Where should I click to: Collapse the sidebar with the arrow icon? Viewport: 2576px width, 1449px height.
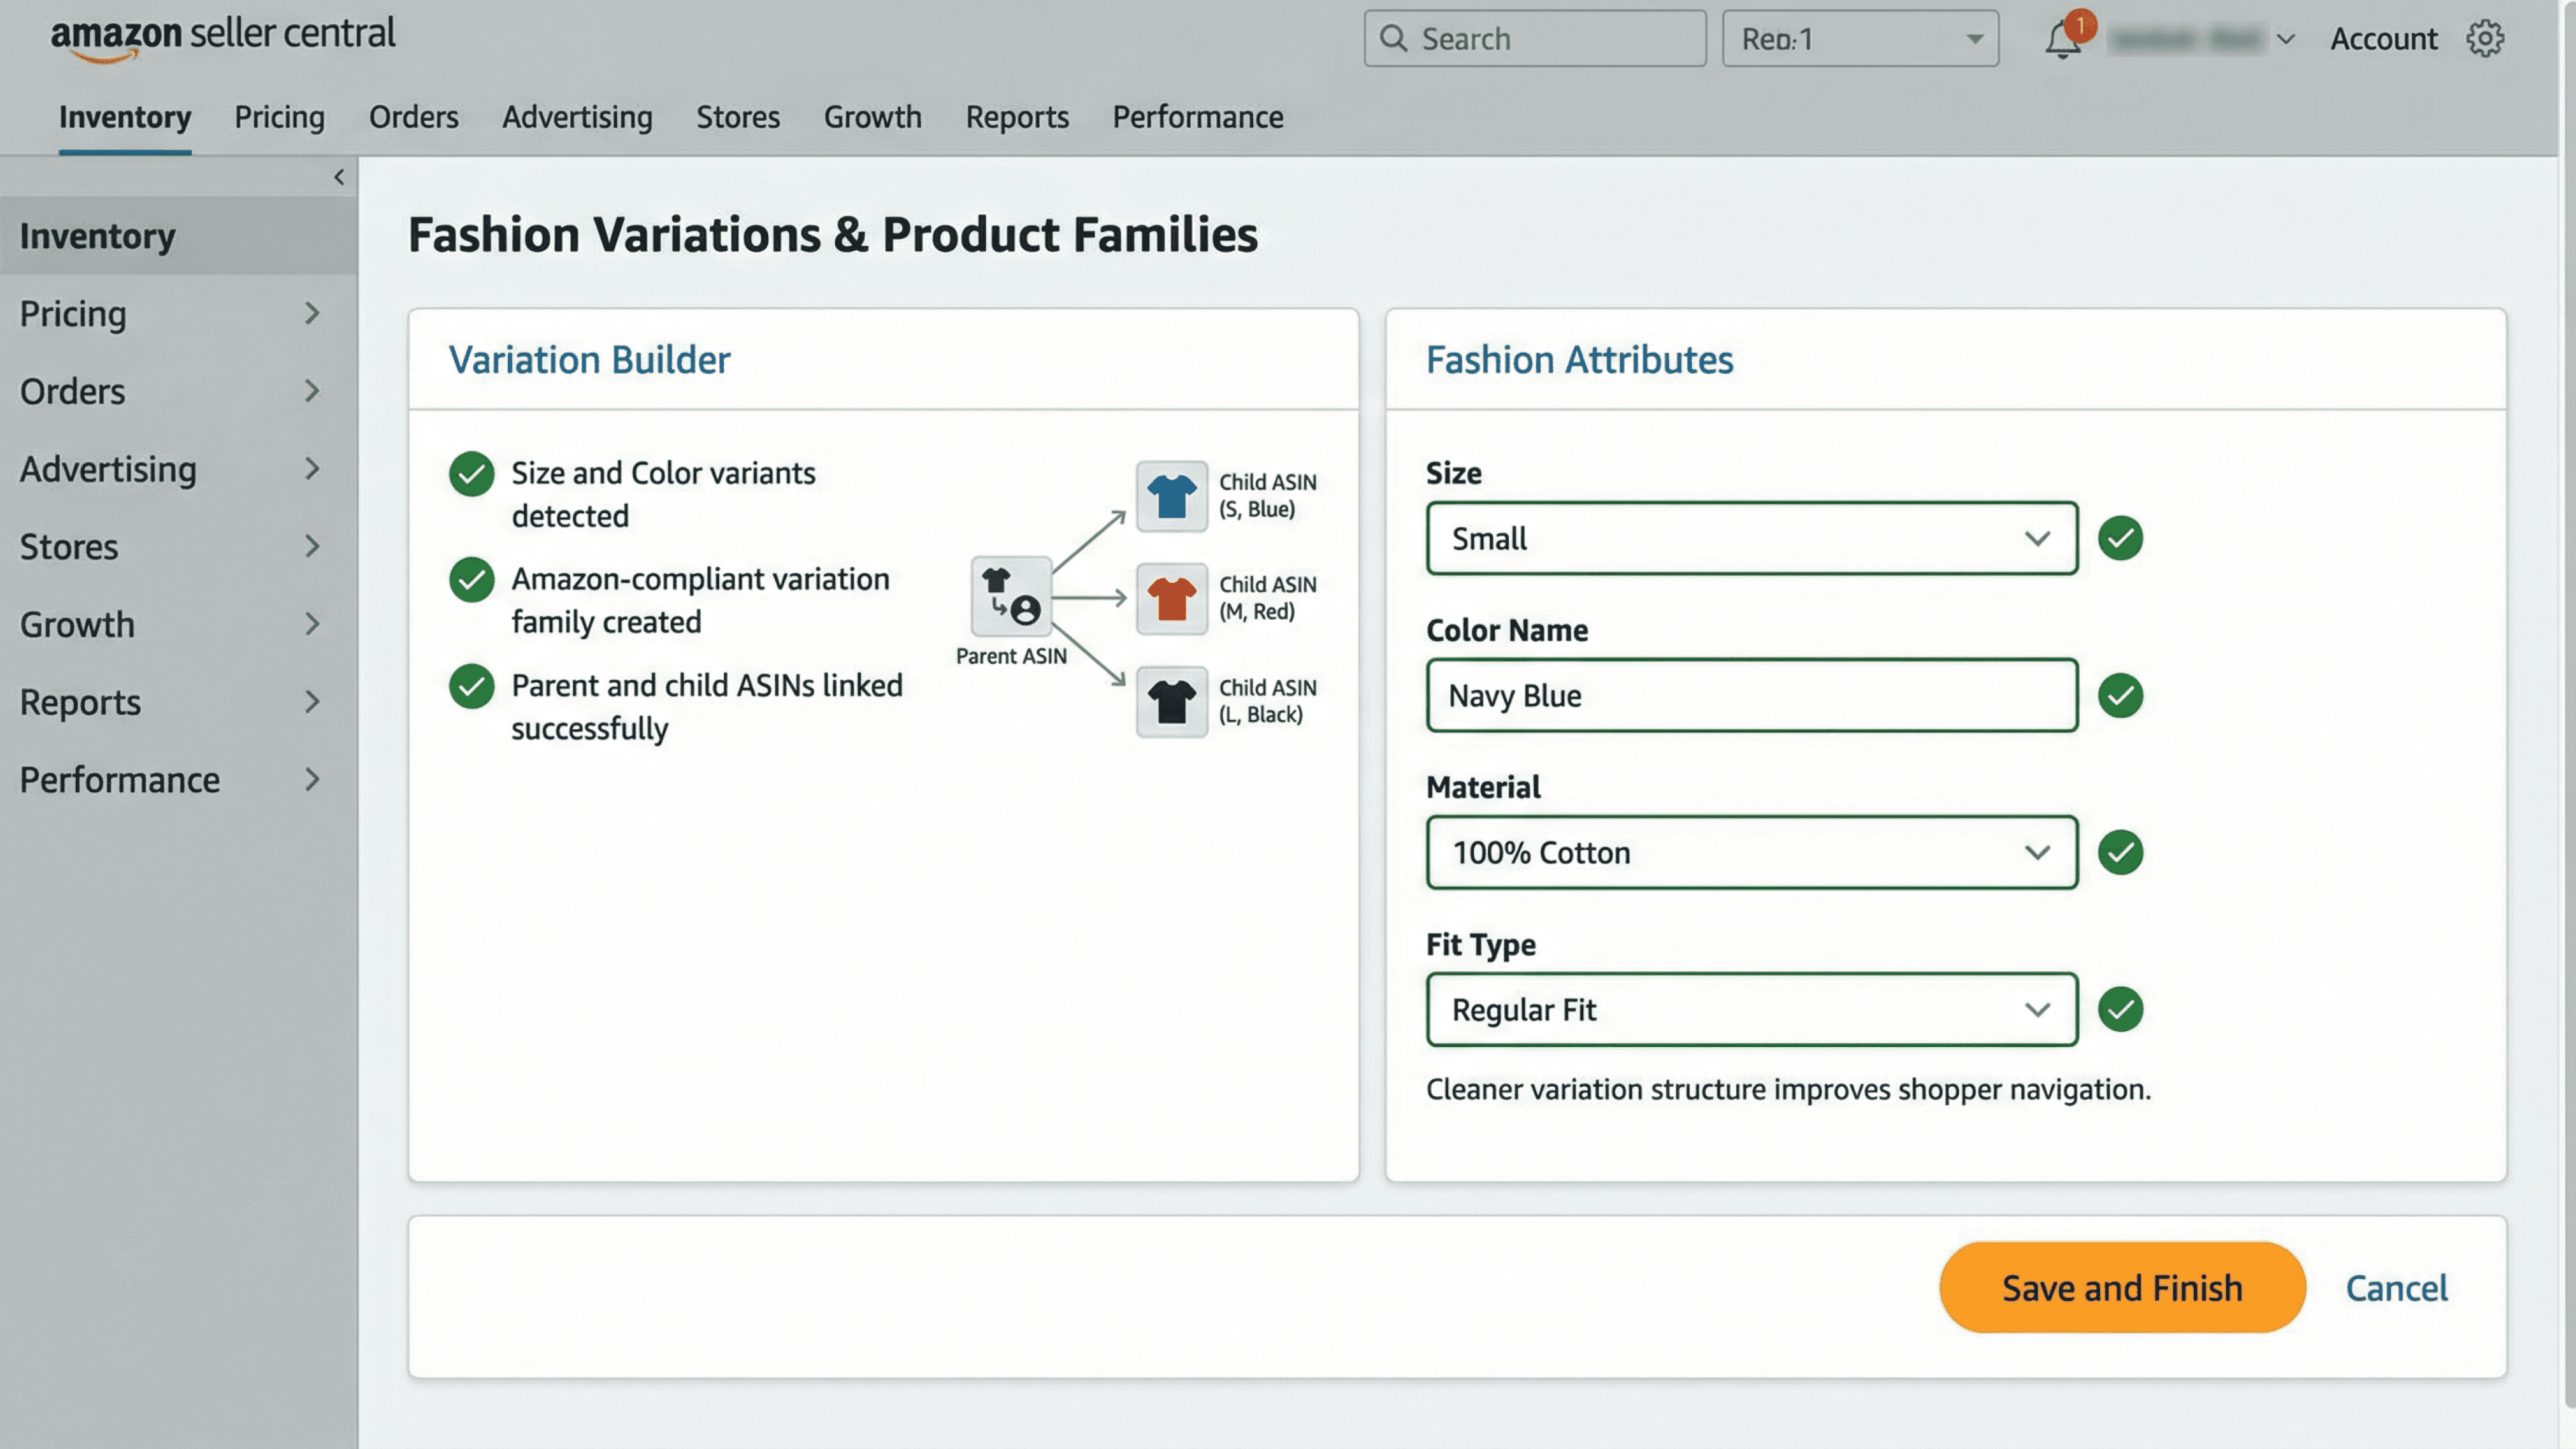339,177
